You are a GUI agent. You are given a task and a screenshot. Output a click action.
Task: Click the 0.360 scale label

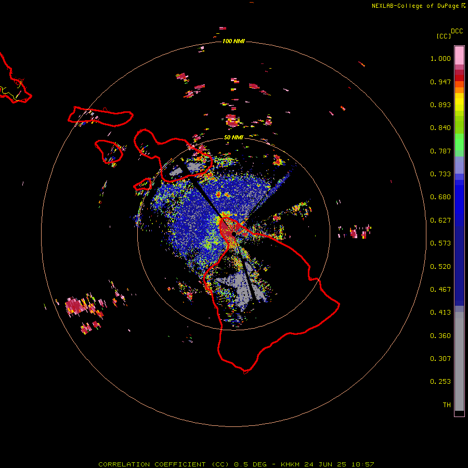pyautogui.click(x=440, y=336)
